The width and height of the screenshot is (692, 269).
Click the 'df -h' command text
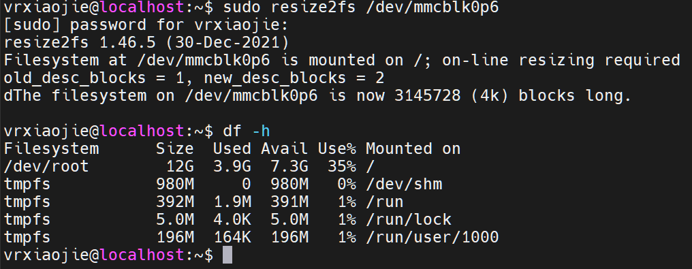(x=247, y=131)
